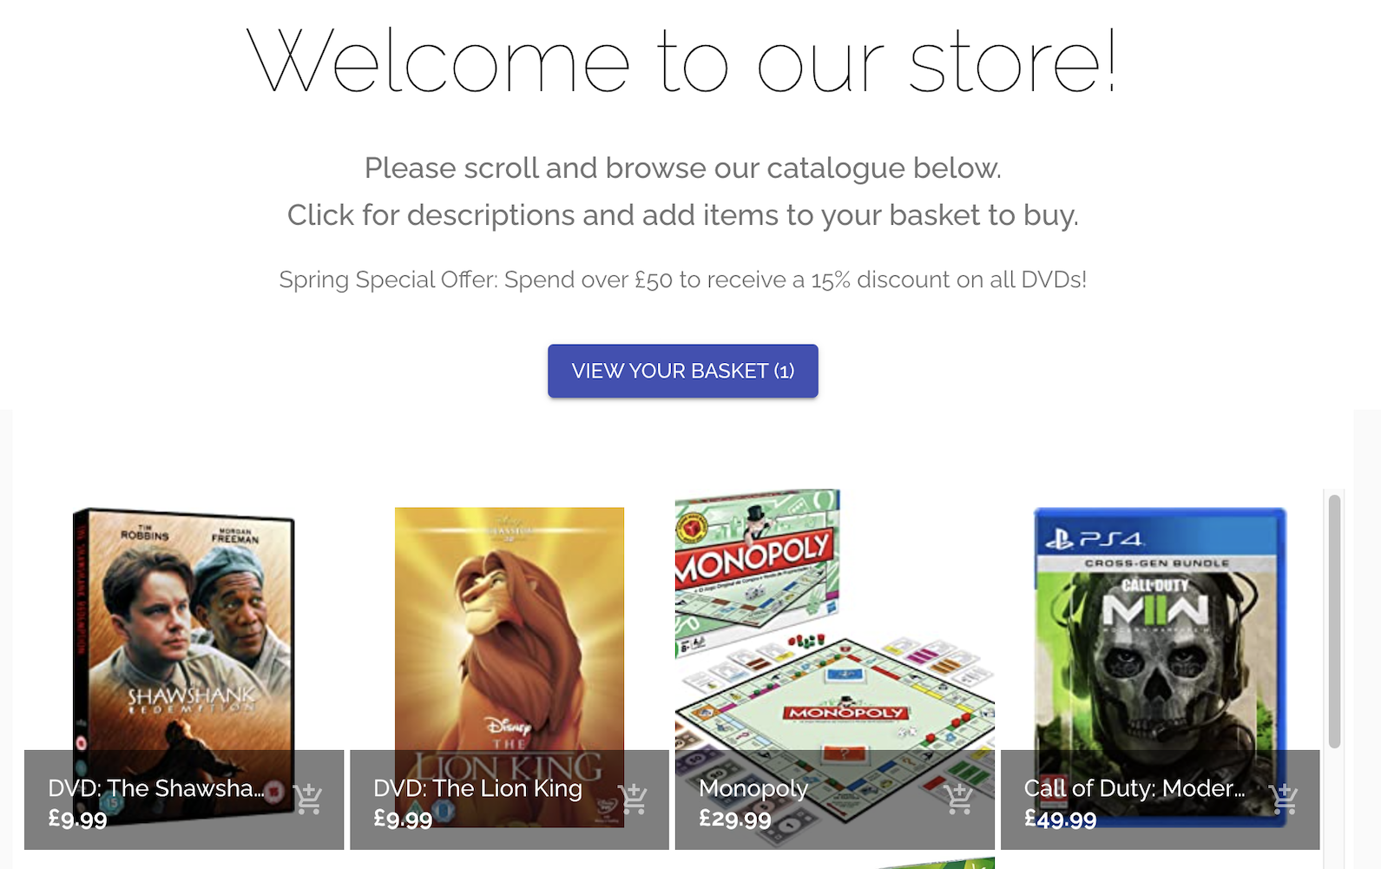Click Monopoly's add-to-cart icon
This screenshot has height=869, width=1381.
click(959, 799)
